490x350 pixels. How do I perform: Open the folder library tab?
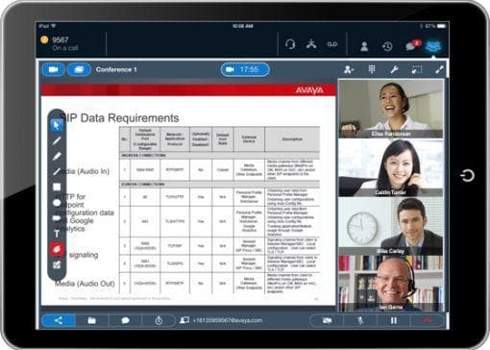click(x=92, y=320)
